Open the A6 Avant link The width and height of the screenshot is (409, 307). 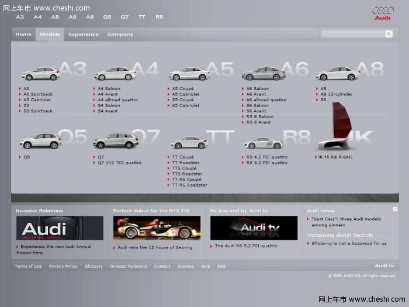pyautogui.click(x=257, y=94)
